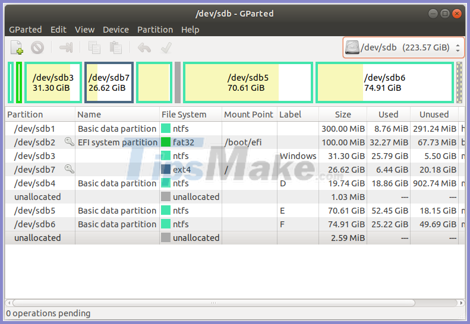Click the Copy partition toolbar icon
470x324 pixels.
pyautogui.click(x=94, y=47)
